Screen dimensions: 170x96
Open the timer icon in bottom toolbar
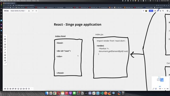pos(26,89)
